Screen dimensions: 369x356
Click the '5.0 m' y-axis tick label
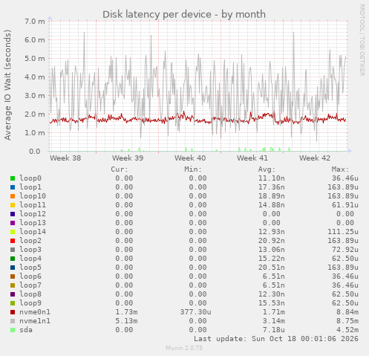pos(35,59)
